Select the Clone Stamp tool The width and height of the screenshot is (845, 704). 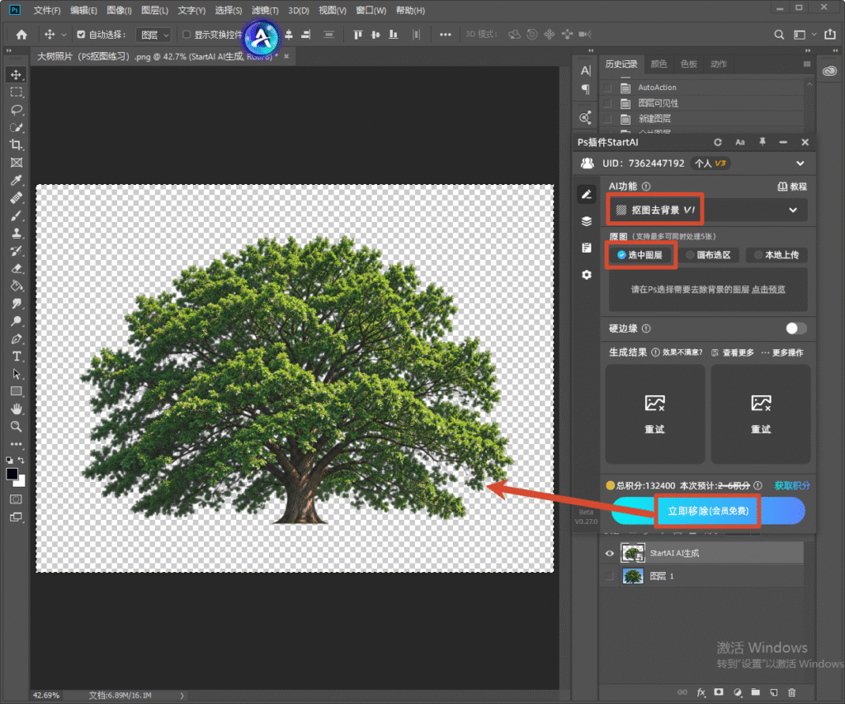pyautogui.click(x=17, y=234)
